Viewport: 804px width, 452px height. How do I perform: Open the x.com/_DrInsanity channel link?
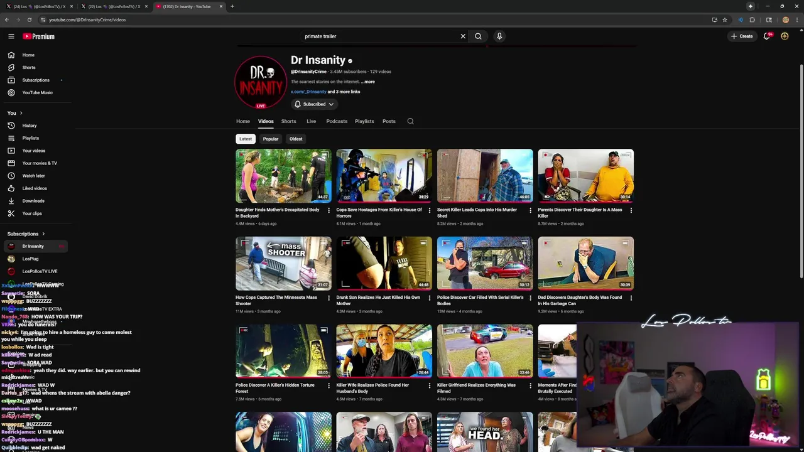pos(308,92)
